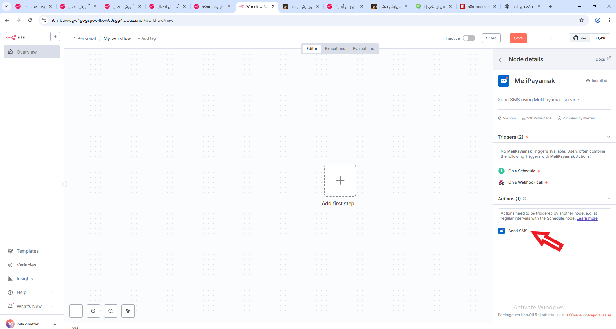Click the red Save button

click(x=518, y=38)
